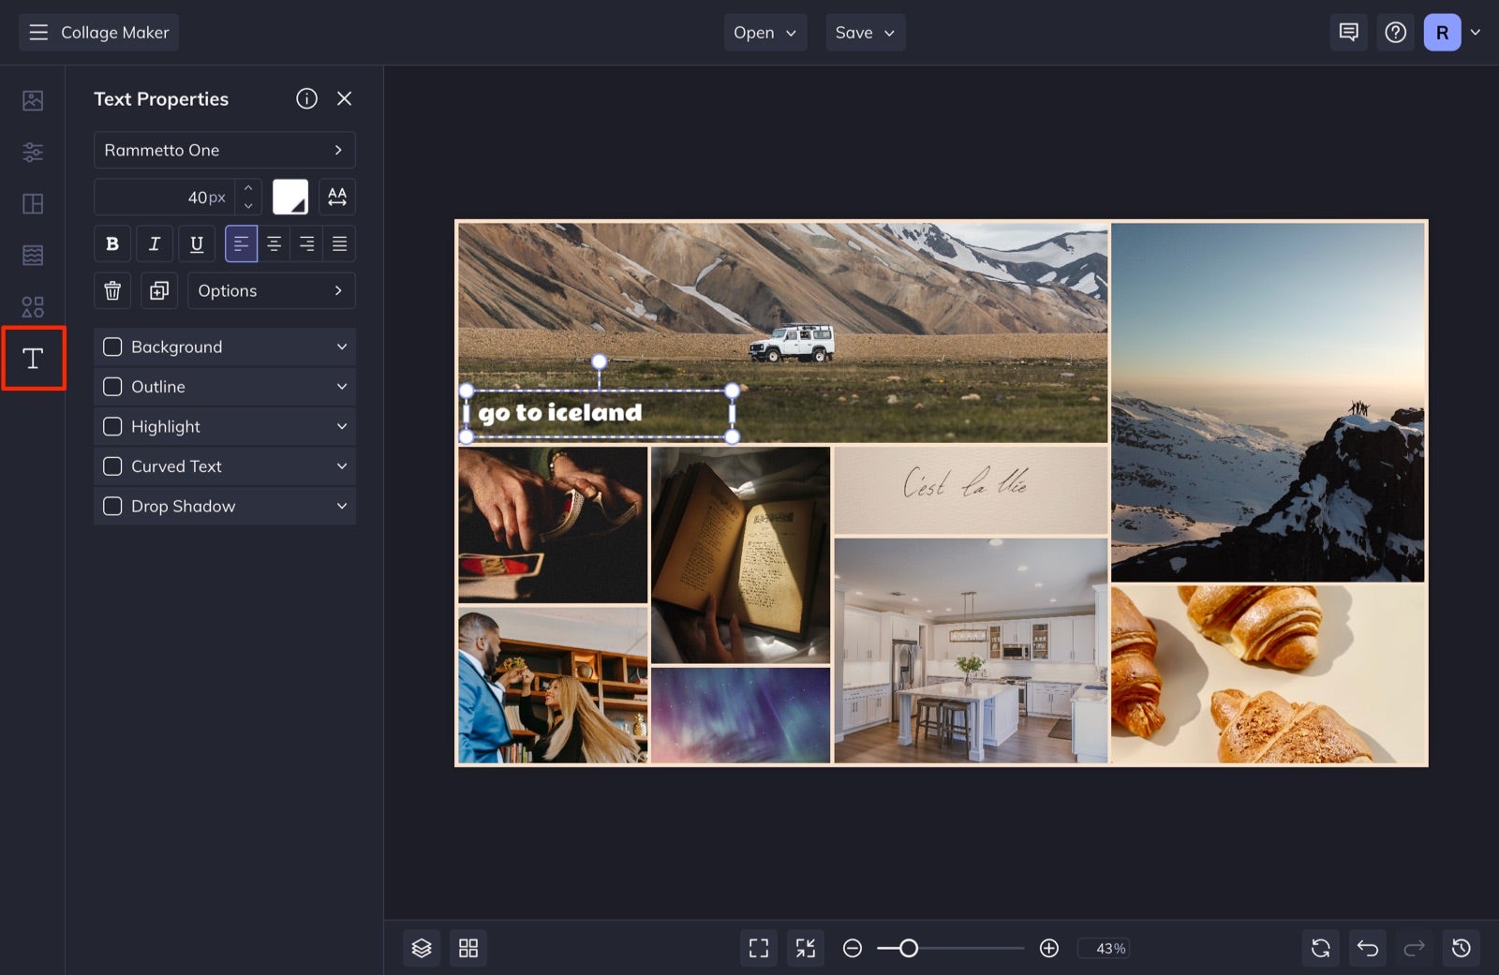
Task: Enable Drop Shadow on the text
Action: click(112, 506)
